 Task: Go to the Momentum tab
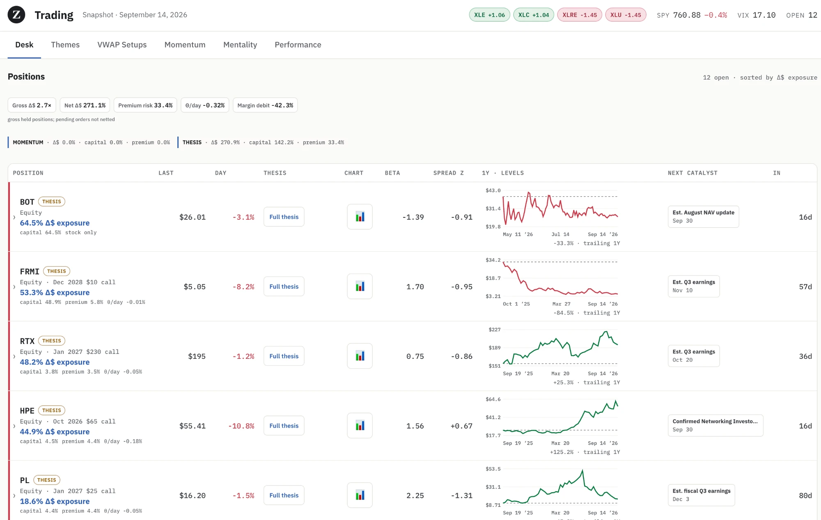[185, 45]
